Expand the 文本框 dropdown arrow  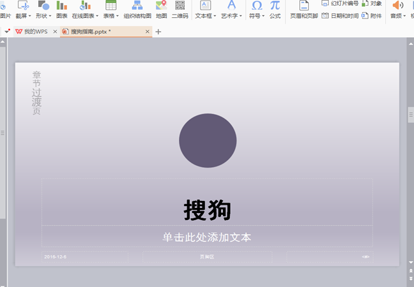click(215, 16)
